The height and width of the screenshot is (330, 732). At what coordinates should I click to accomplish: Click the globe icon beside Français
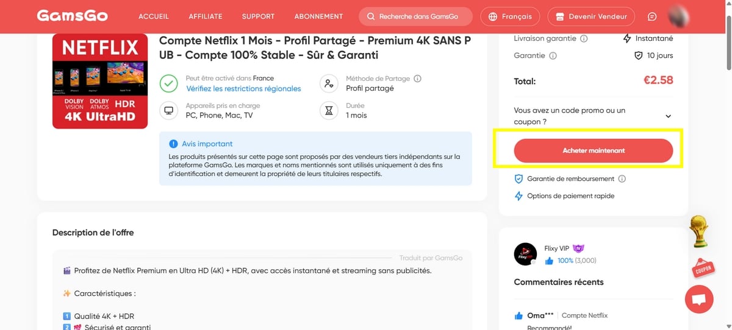[493, 16]
